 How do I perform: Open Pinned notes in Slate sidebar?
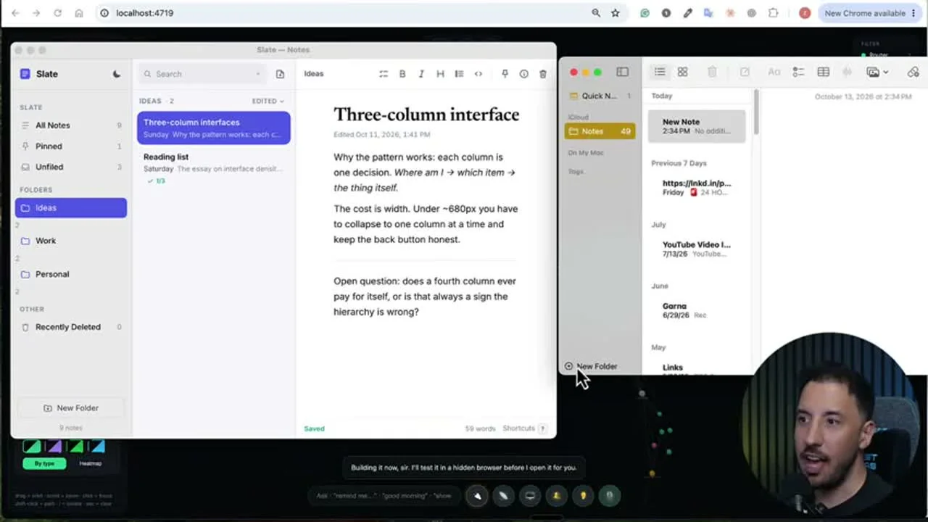click(71, 146)
